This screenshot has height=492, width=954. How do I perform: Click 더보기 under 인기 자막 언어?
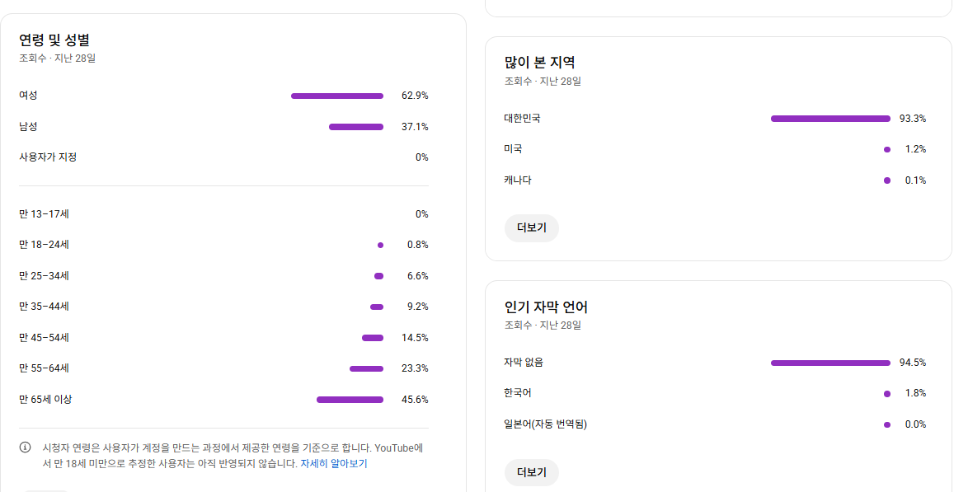531,472
